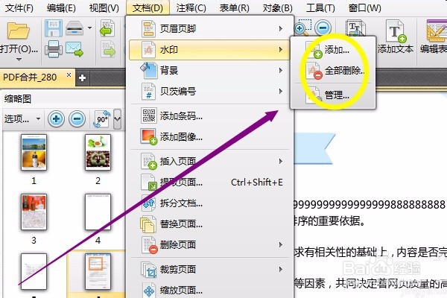Viewport: 447px width, 298px height.
Task: Expand the thumbnail toolbar overflow chevron
Action: point(117,118)
